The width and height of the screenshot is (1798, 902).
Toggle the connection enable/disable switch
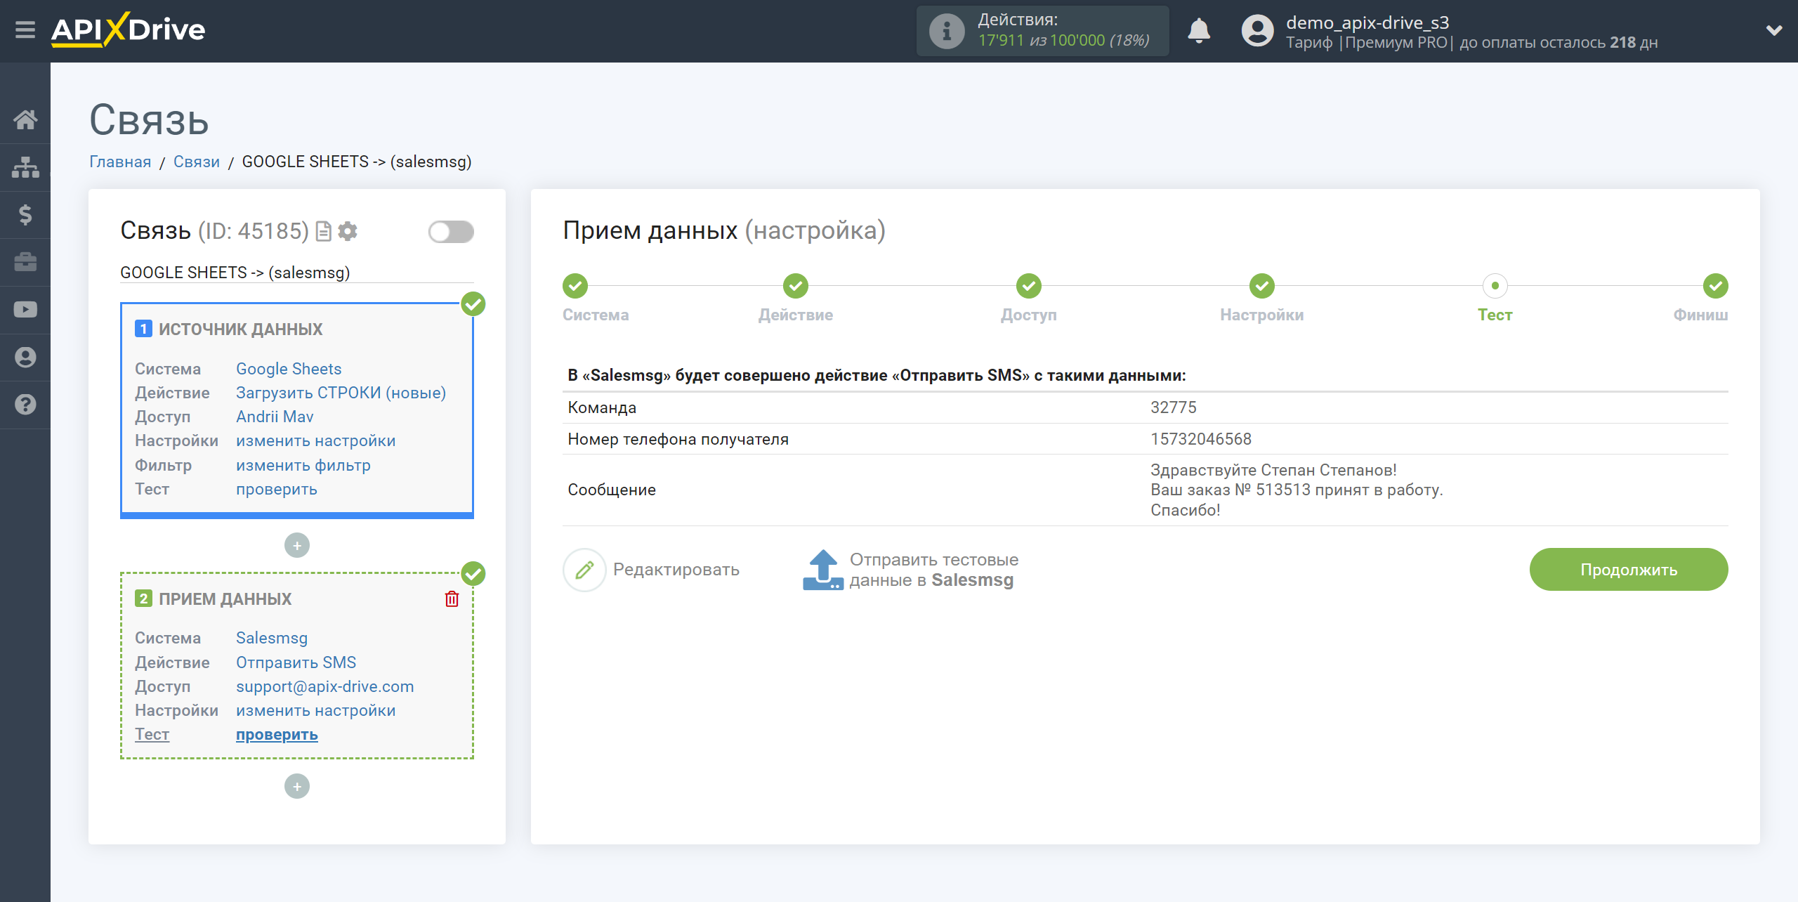coord(449,231)
